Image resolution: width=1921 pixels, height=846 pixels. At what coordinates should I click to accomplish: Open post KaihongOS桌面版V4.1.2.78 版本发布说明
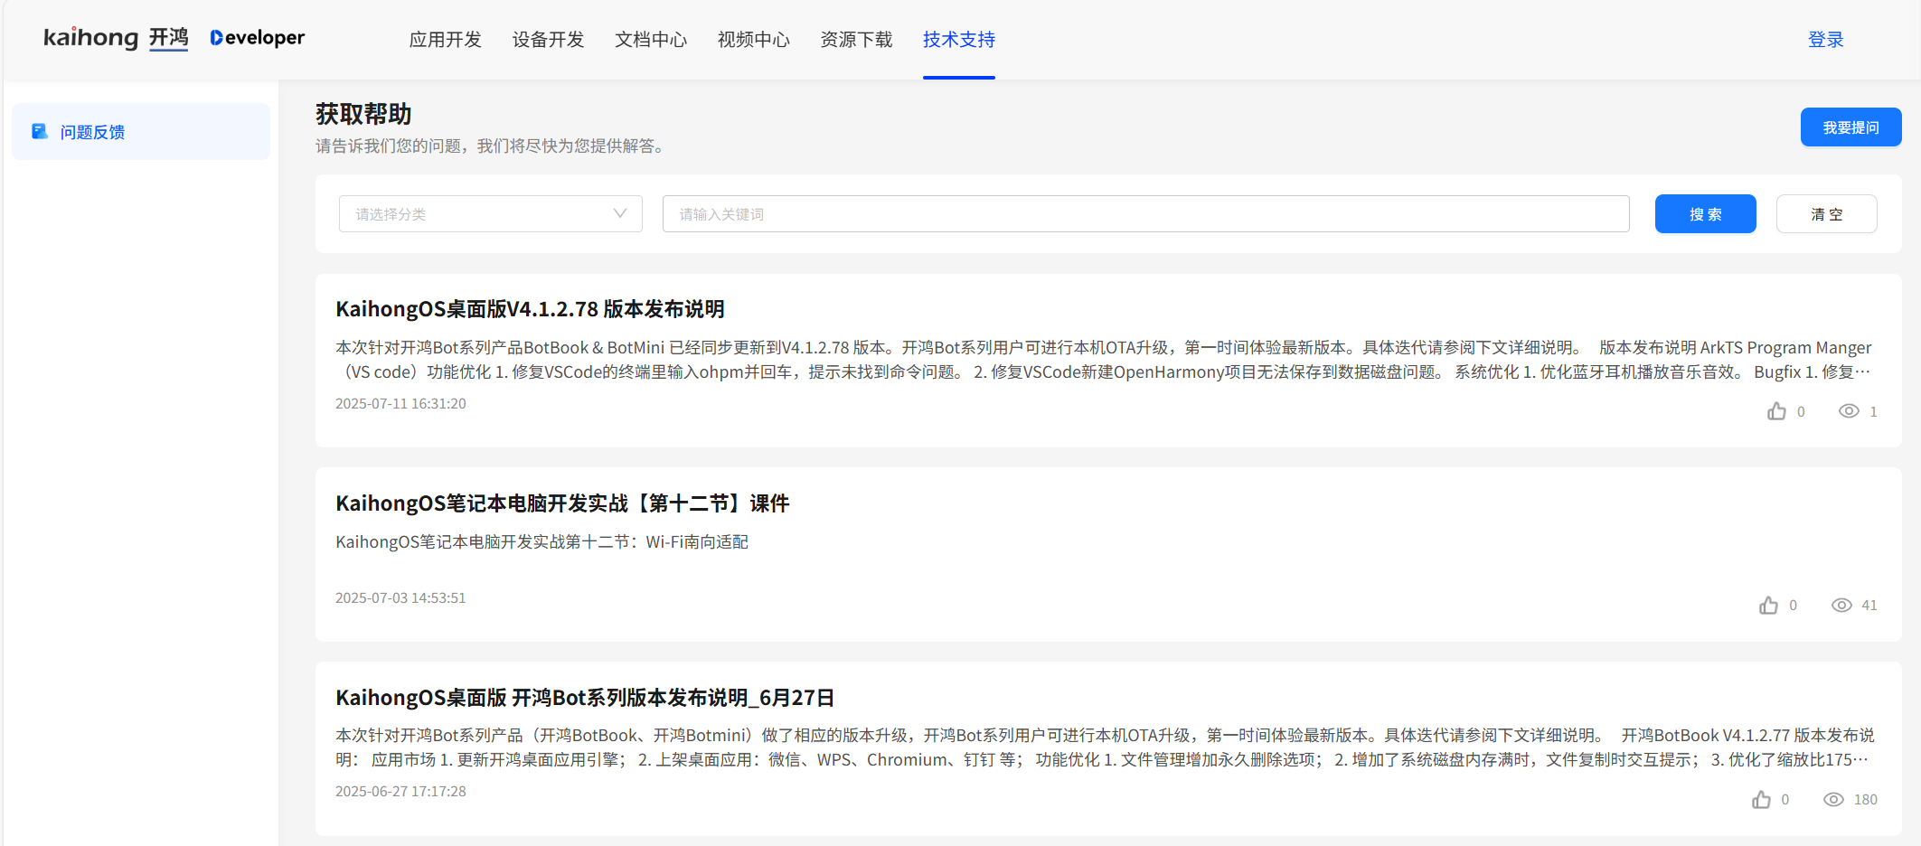pos(530,309)
